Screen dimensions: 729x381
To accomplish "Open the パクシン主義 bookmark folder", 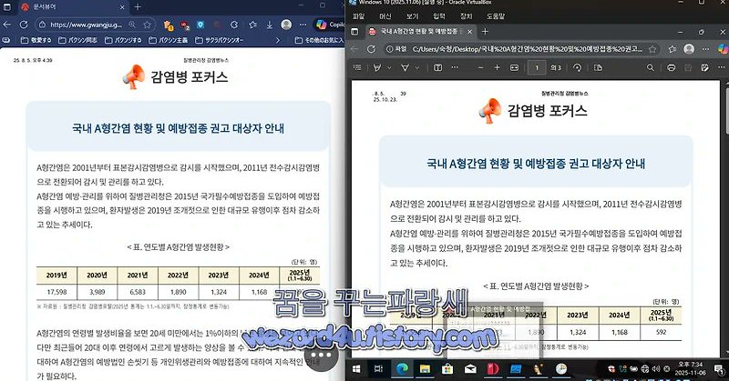I will (x=169, y=40).
